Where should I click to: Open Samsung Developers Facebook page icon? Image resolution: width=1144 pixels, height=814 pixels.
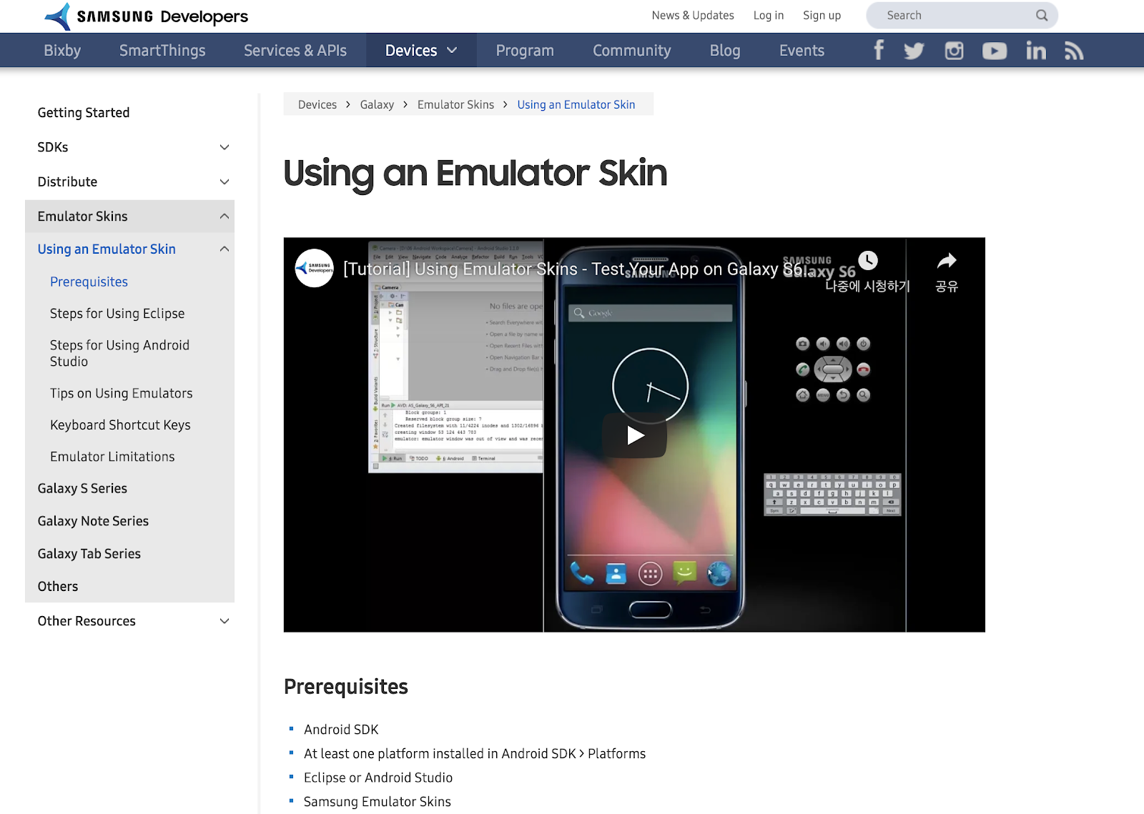879,50
